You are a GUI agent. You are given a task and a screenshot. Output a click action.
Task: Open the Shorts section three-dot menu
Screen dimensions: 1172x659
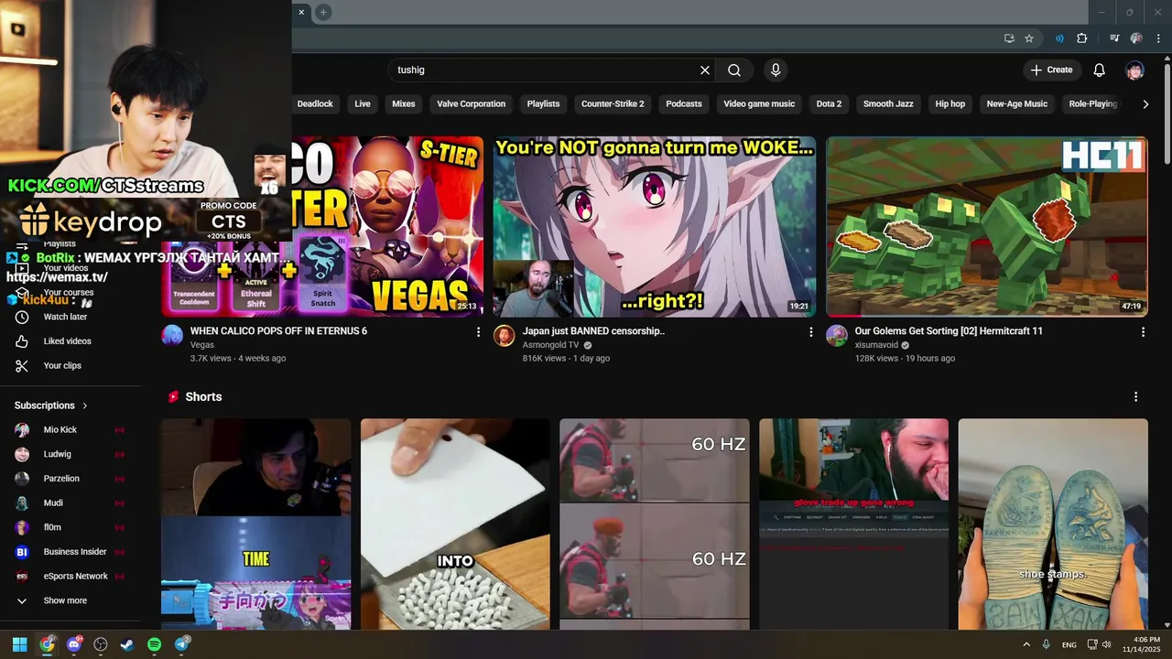[x=1135, y=396]
